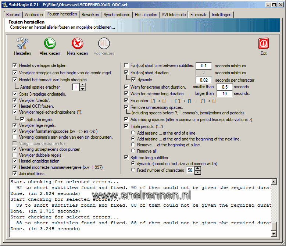Toggle Remove unnecessary spaces checkbox
The image size is (286, 246).
(x=126, y=107)
